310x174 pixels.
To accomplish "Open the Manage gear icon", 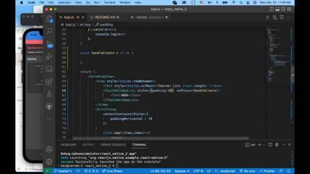I will point(49,161).
